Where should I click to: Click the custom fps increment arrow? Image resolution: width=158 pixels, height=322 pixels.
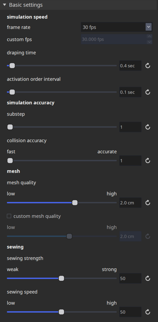point(149,36)
